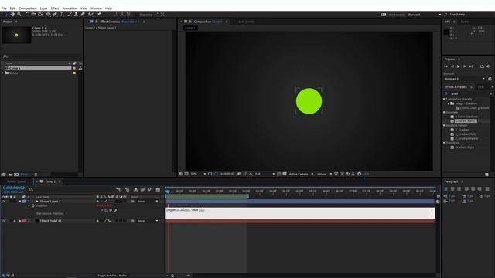Select the Zoom magnifier tool
This screenshot has height=278, width=495.
coord(19,15)
